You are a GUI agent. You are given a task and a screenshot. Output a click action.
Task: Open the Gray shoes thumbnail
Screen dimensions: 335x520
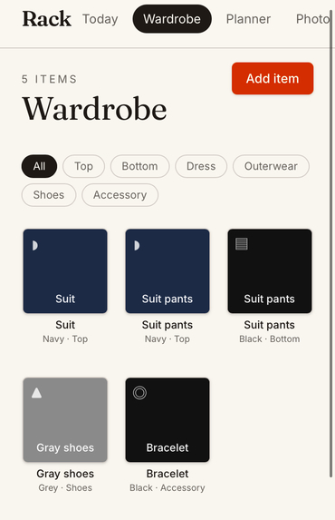65,420
